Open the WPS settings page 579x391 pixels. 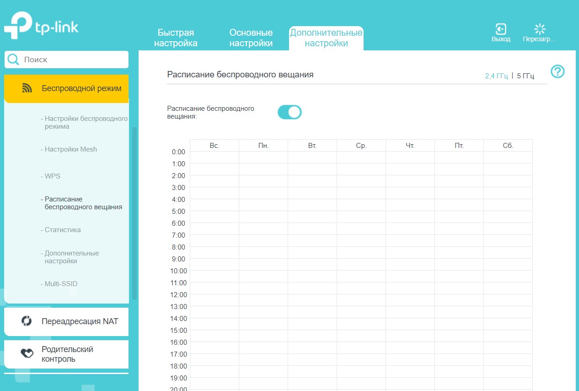click(x=52, y=176)
